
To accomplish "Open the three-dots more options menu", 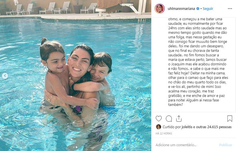I will 230,9.
